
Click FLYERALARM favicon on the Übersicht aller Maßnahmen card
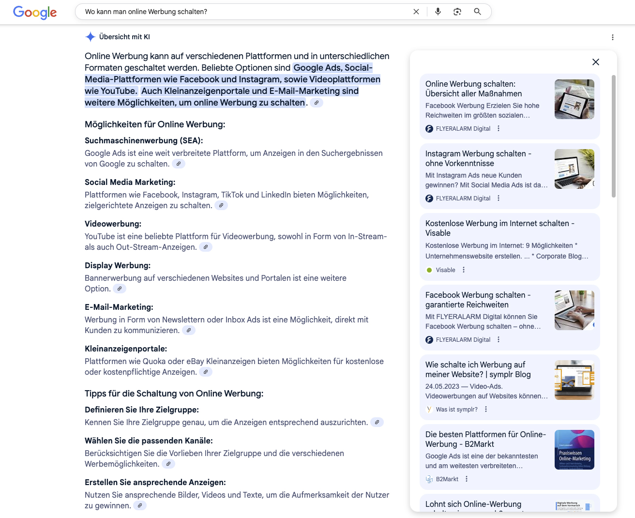429,129
